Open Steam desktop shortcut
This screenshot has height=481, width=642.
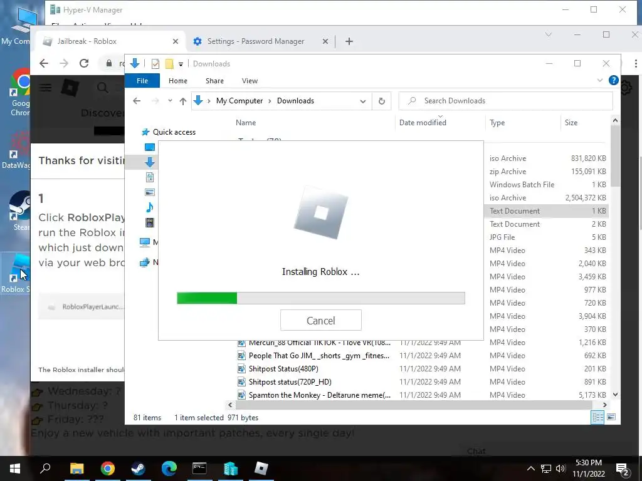pyautogui.click(x=19, y=210)
